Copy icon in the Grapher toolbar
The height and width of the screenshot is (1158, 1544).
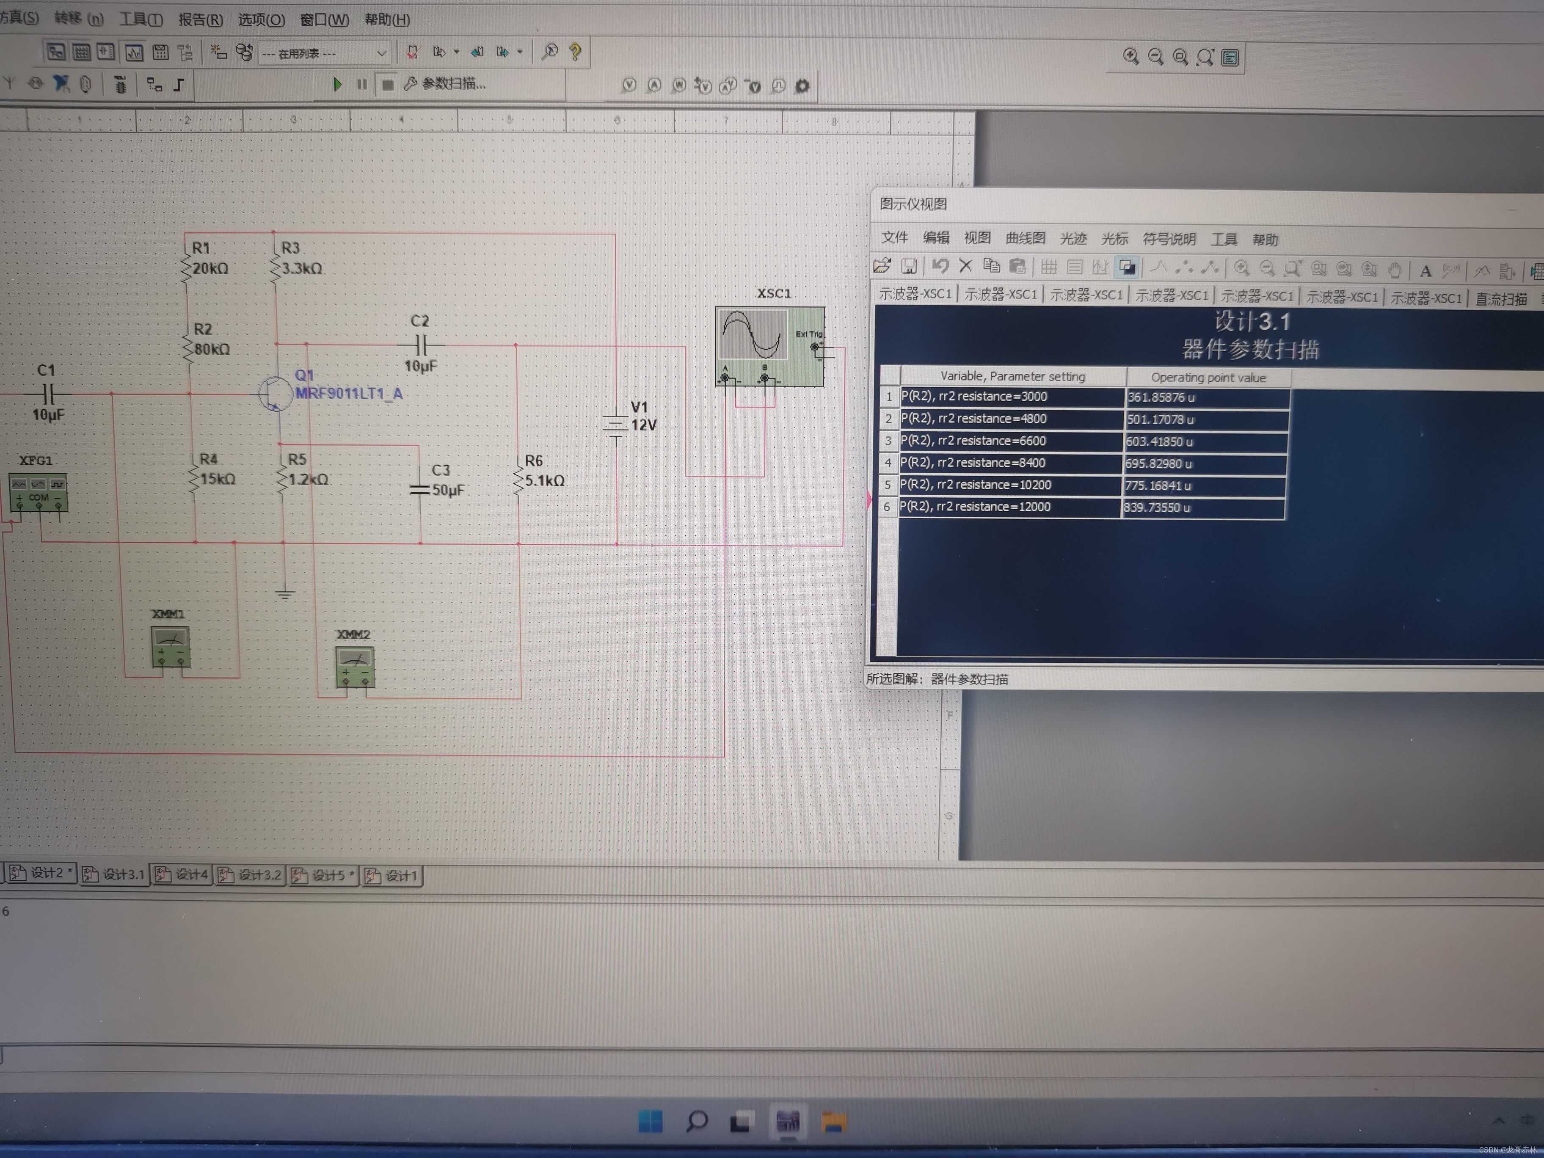(x=991, y=266)
